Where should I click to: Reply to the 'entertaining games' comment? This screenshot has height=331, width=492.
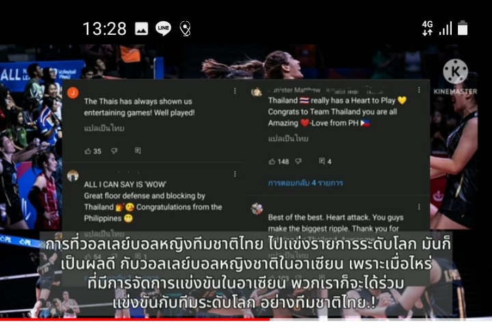pyautogui.click(x=138, y=151)
